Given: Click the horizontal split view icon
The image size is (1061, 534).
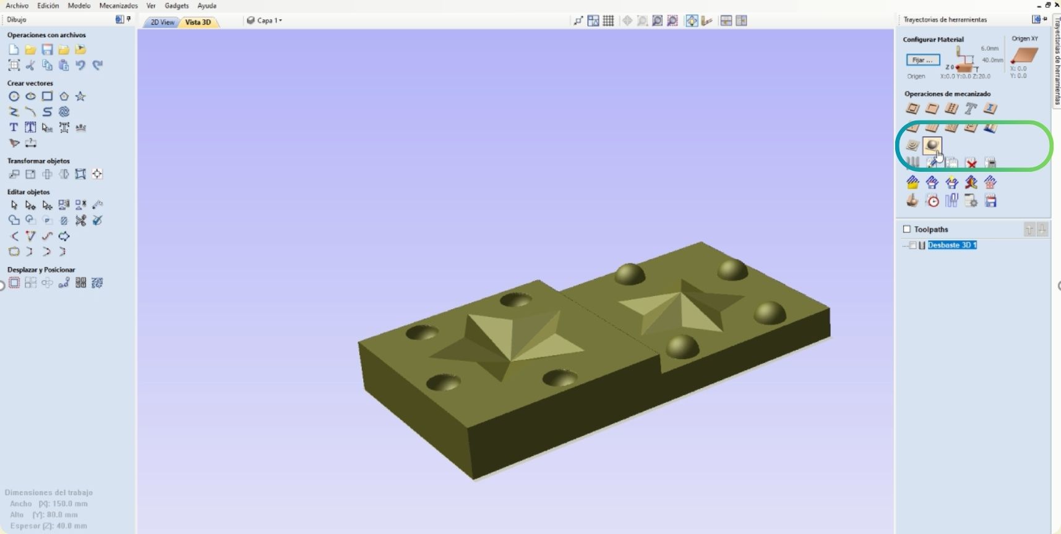Looking at the screenshot, I should (x=726, y=21).
